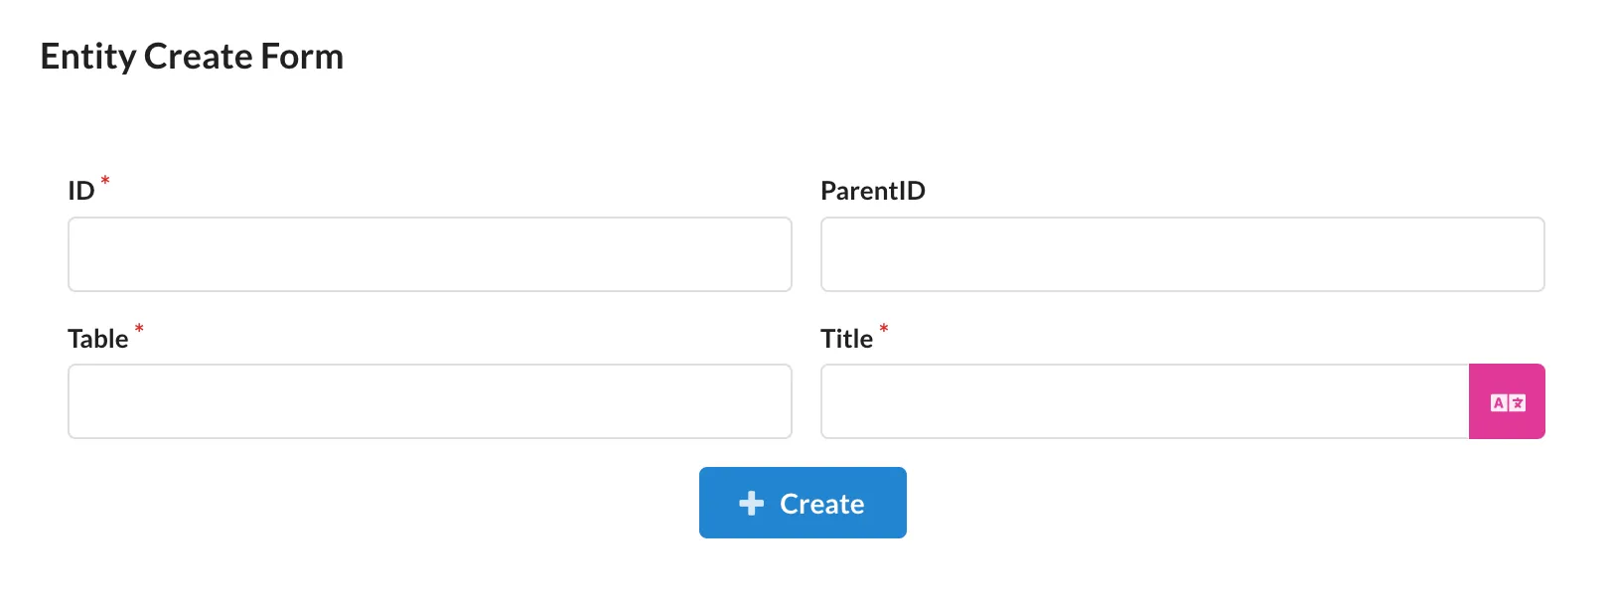Image resolution: width=1611 pixels, height=606 pixels.
Task: Click the ParentID field label
Action: pyautogui.click(x=873, y=191)
